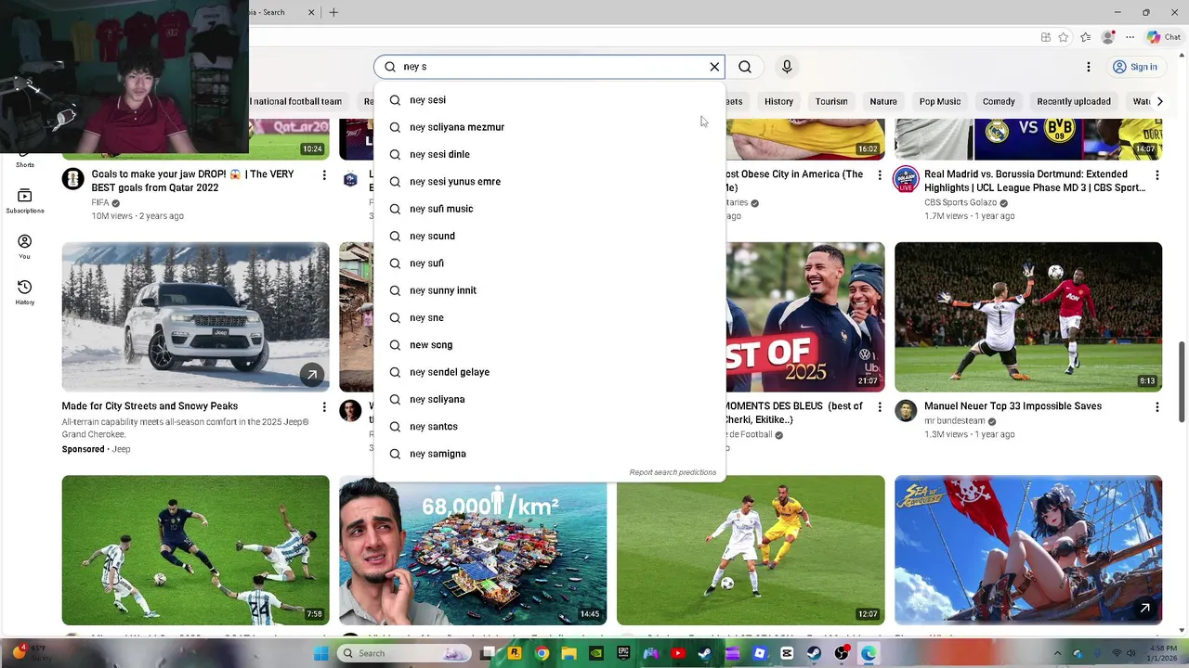Open Copilot Chat in browser toolbar
Image resolution: width=1189 pixels, height=668 pixels.
coord(1166,37)
